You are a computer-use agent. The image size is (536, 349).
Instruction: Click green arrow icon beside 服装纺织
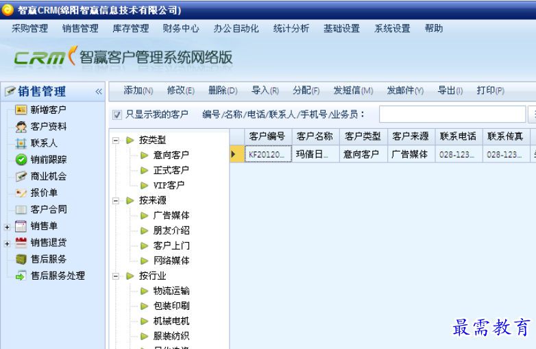tap(144, 336)
